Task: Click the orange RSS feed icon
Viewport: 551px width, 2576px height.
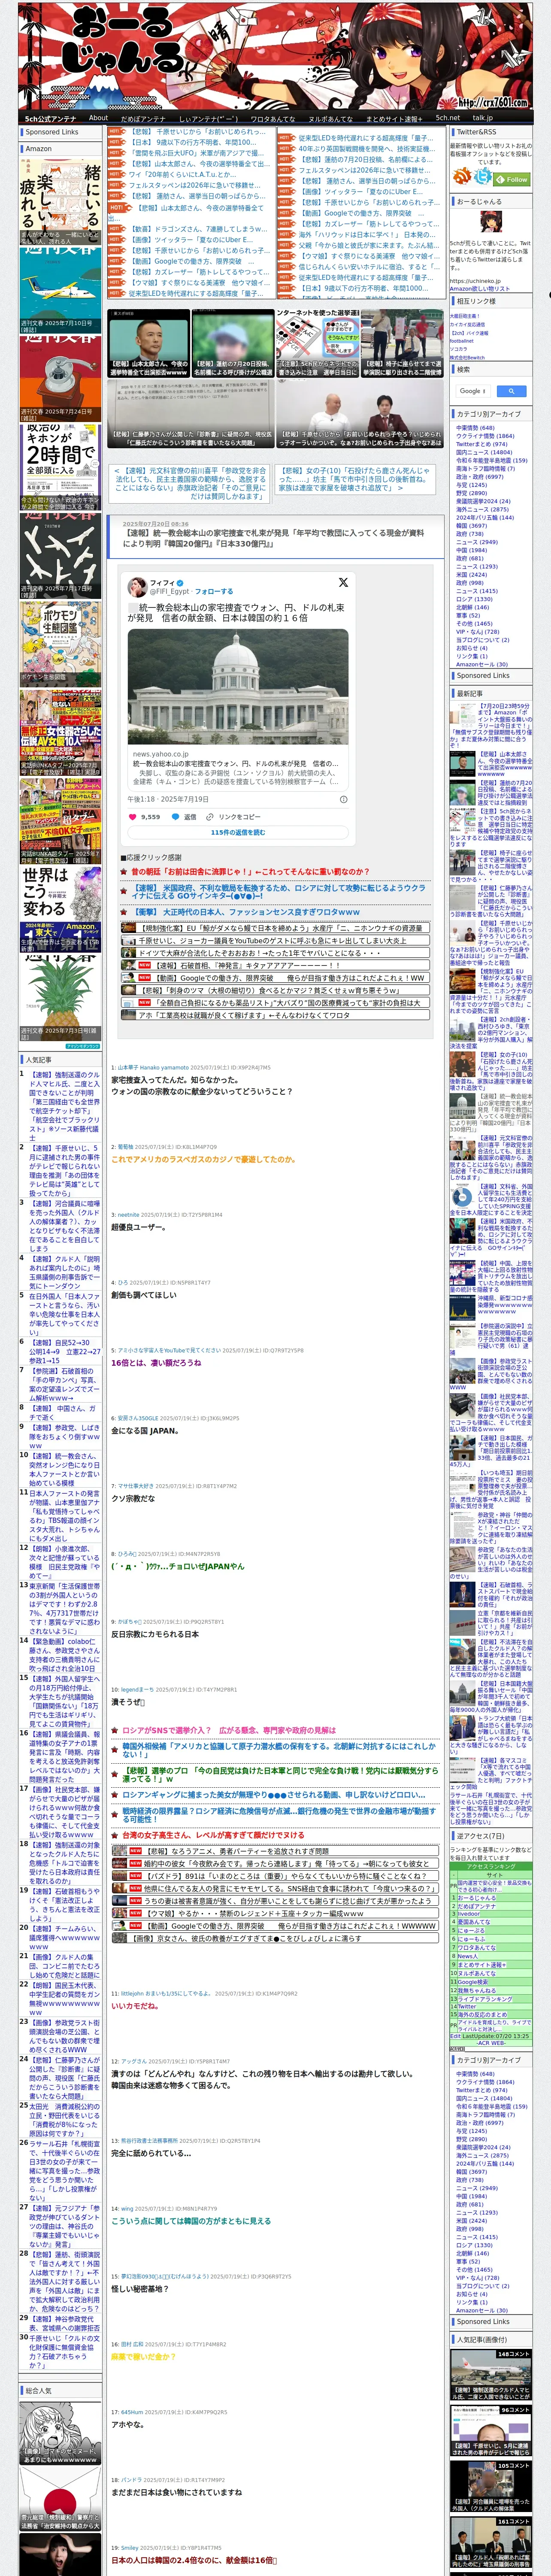Action: pos(462,176)
